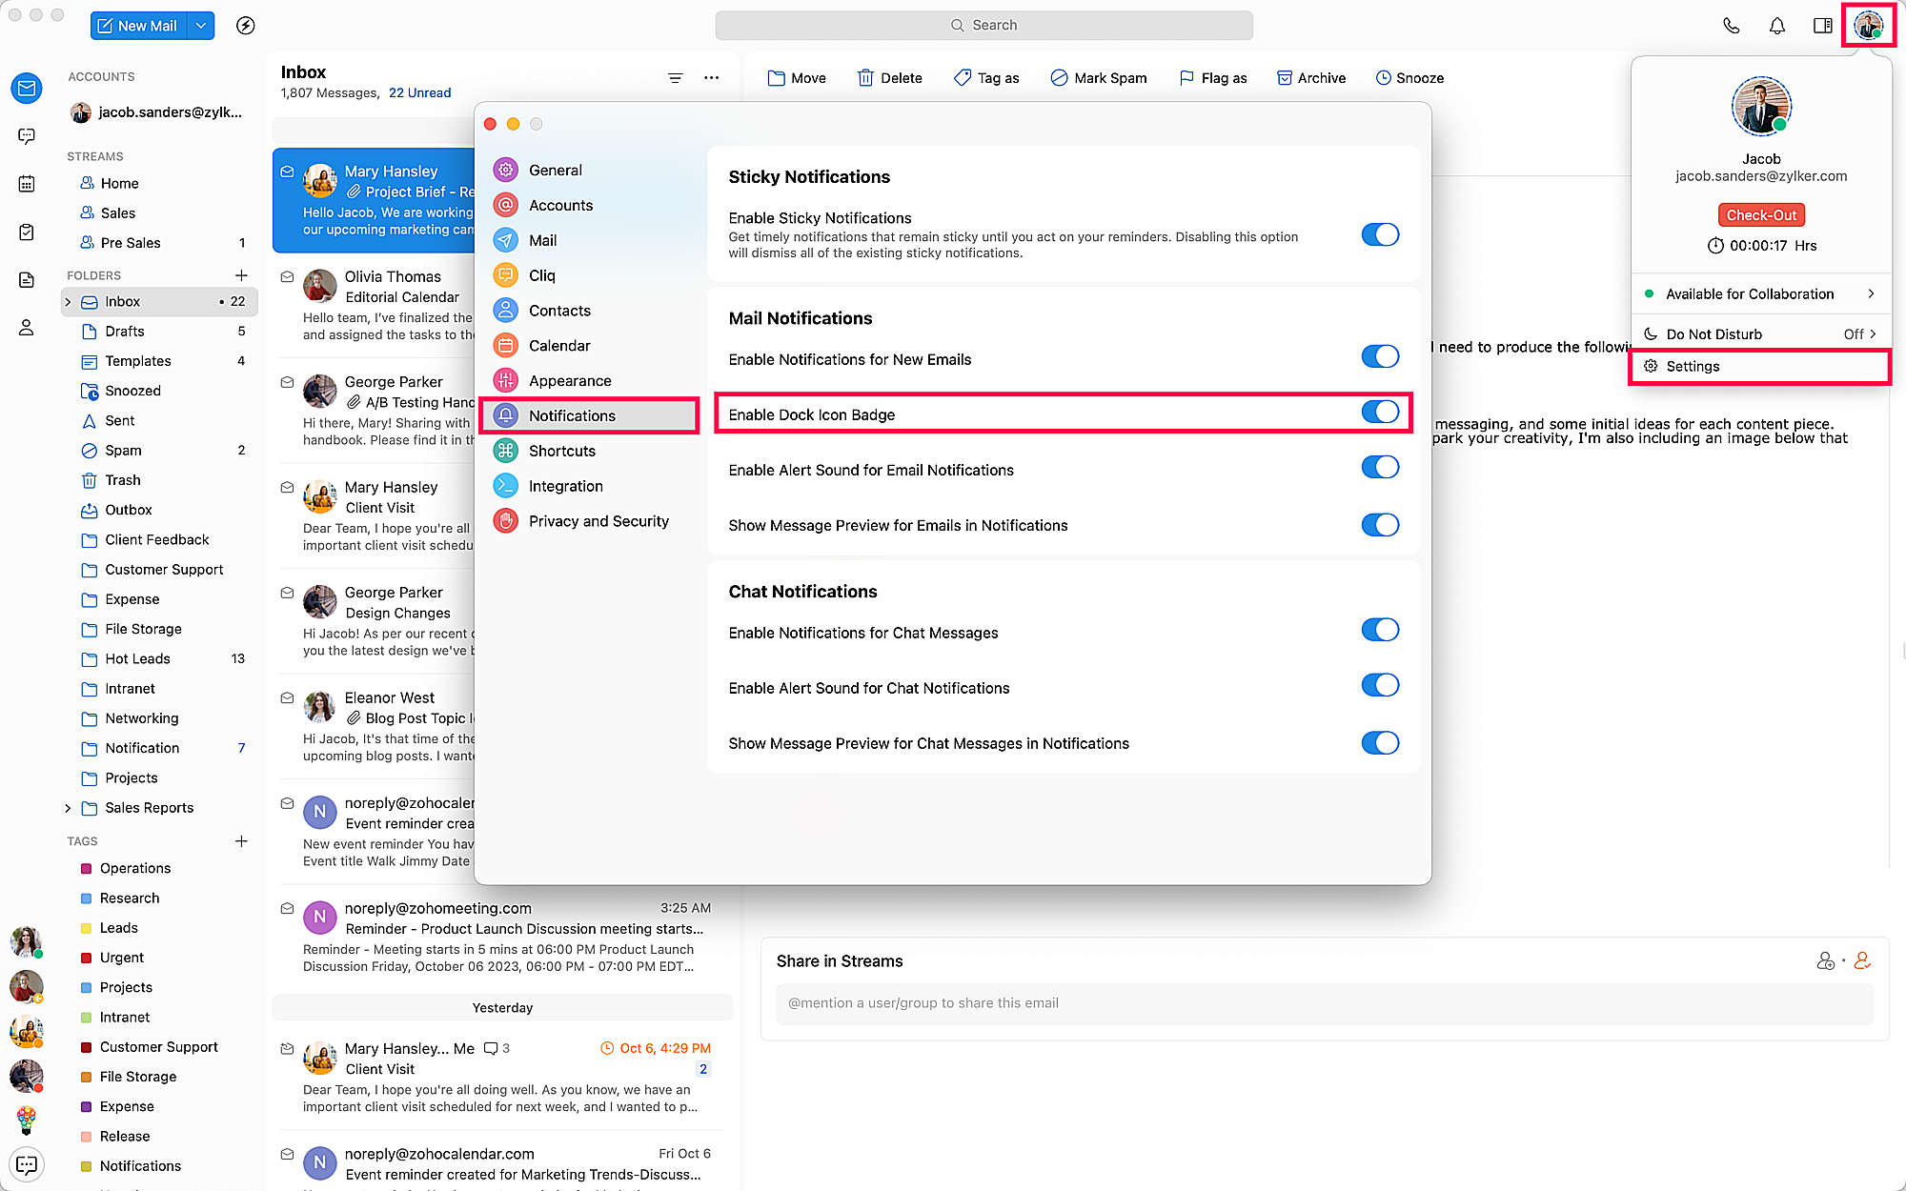
Task: Click the Snooze toolbar button
Action: pyautogui.click(x=1409, y=78)
